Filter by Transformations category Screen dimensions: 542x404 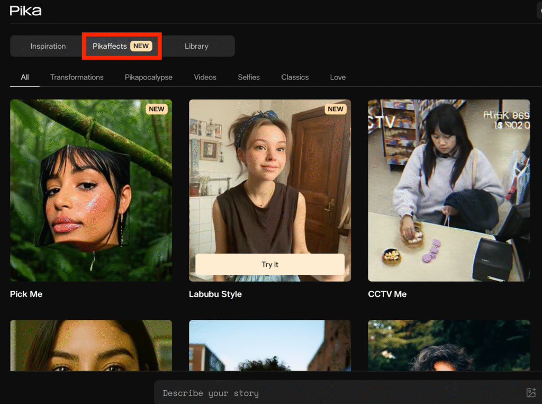tap(77, 77)
